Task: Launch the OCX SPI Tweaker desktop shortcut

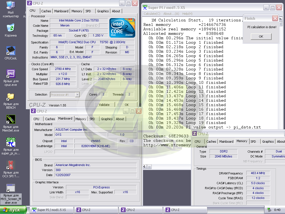Action: coord(11,169)
